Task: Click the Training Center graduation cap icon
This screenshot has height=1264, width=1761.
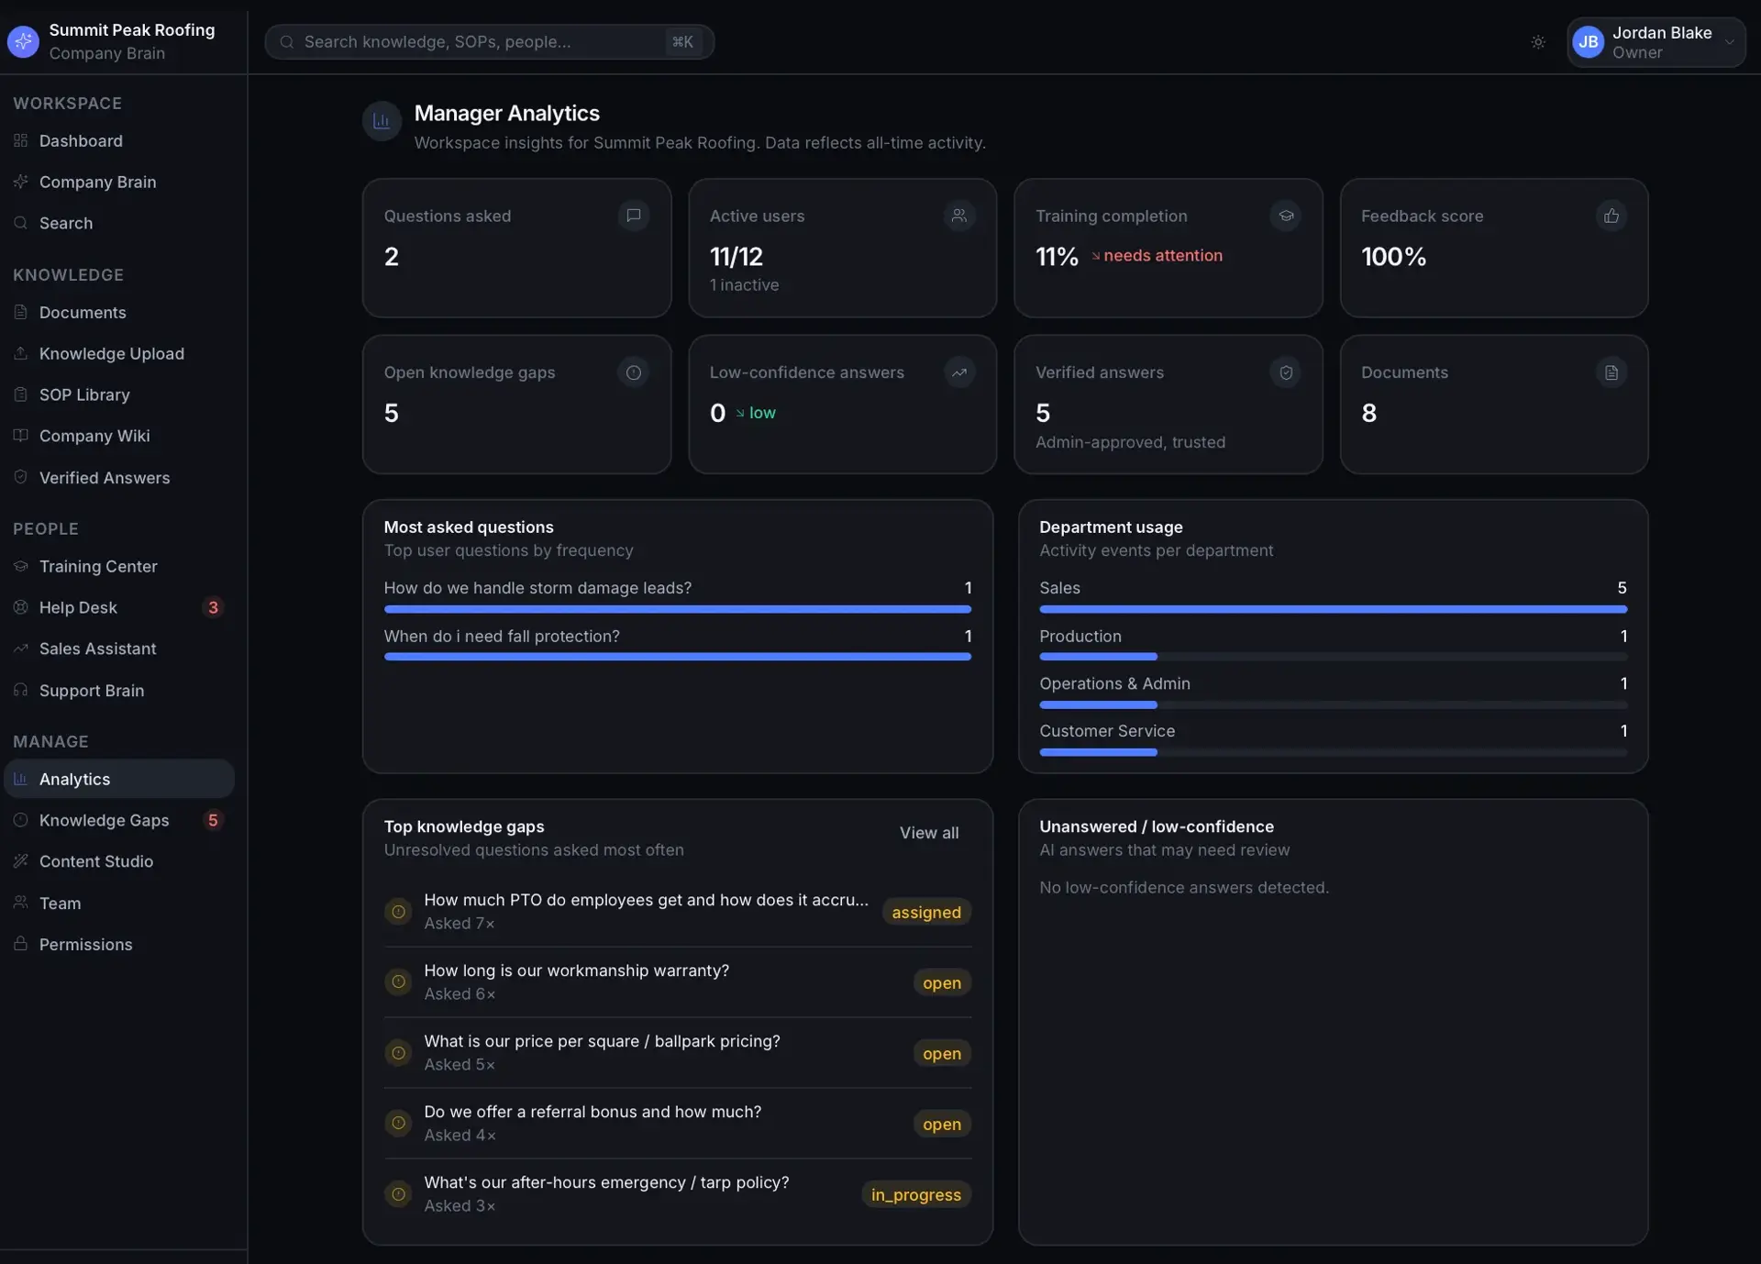Action: click(20, 566)
